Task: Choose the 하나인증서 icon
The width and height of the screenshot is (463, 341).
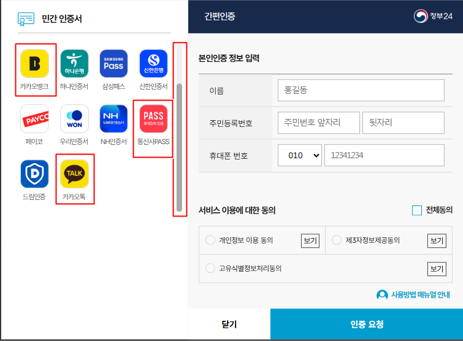Action: coord(74,63)
